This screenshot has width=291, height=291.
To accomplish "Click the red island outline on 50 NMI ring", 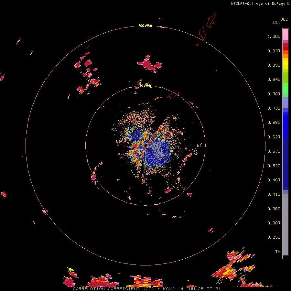I will tap(173, 95).
